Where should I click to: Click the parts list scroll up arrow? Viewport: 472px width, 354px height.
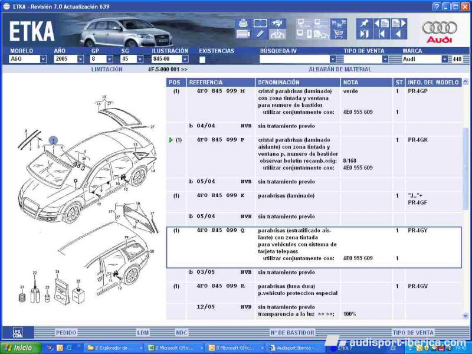coord(466,81)
